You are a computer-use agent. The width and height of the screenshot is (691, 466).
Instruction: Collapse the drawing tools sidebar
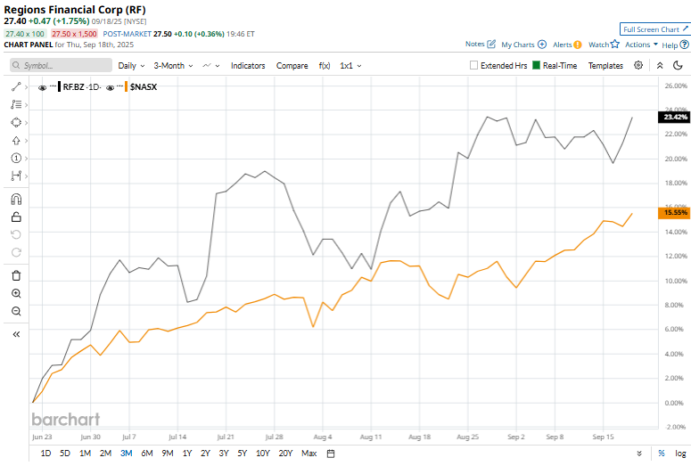16,334
